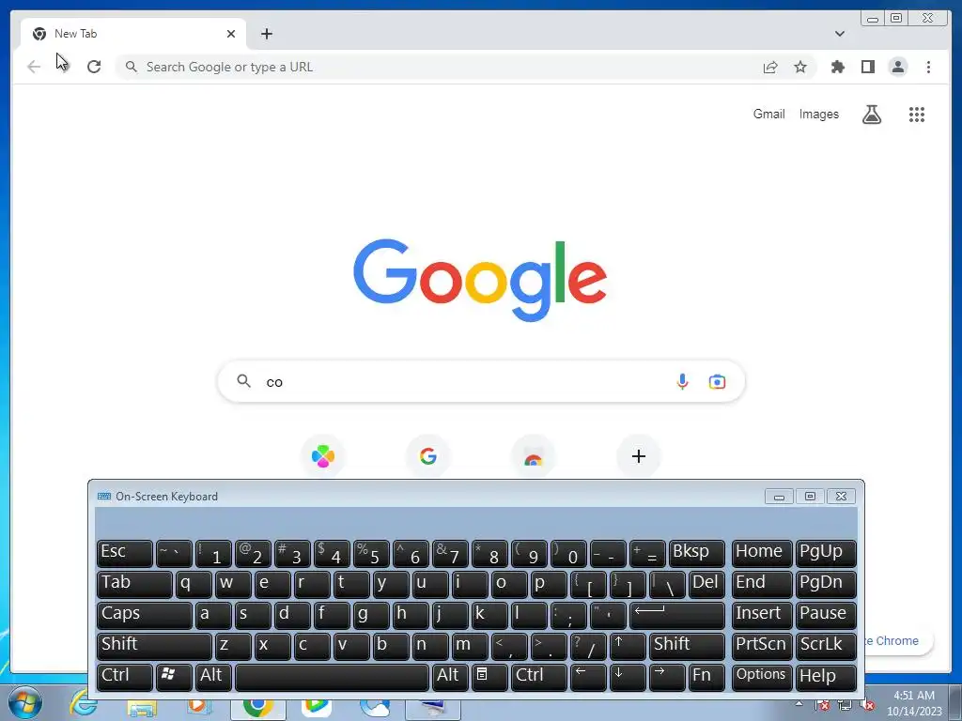Click the taskbar clock showing 4:51 AM
Screen dimensions: 962x721
914,703
